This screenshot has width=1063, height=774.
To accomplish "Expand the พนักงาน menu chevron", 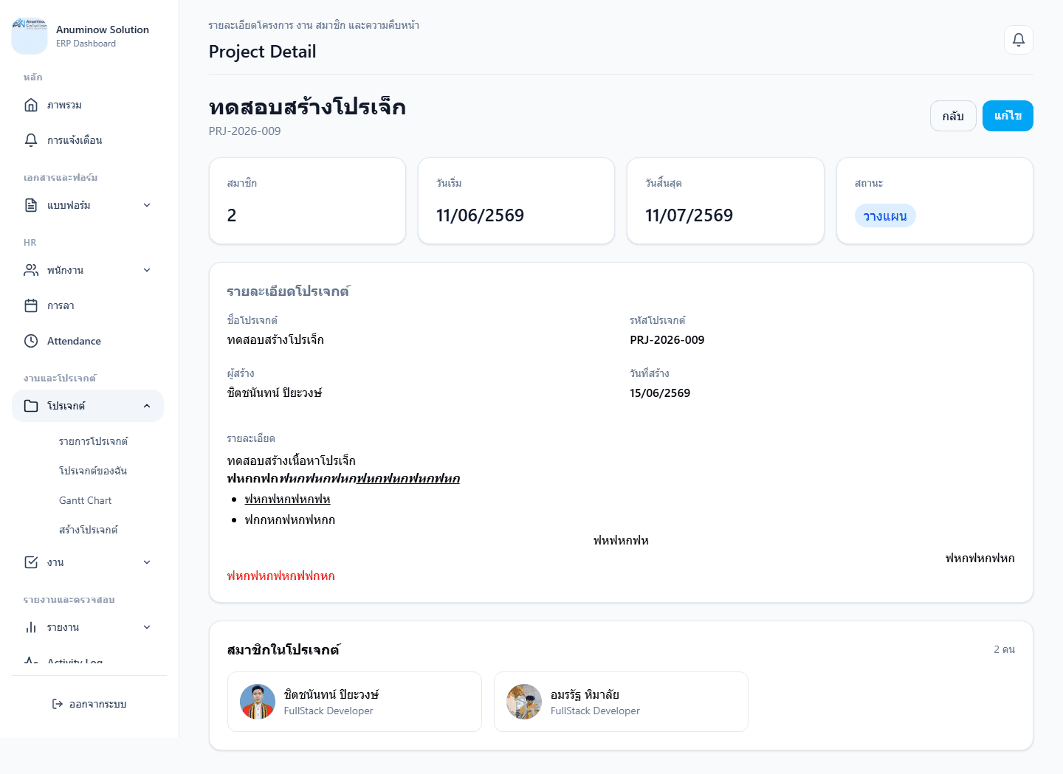I will click(x=147, y=270).
